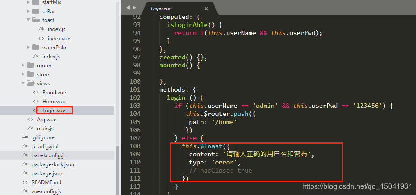Screen dimensions: 416x195
Task: Open babel.config.js file
Action: pyautogui.click(x=49, y=155)
